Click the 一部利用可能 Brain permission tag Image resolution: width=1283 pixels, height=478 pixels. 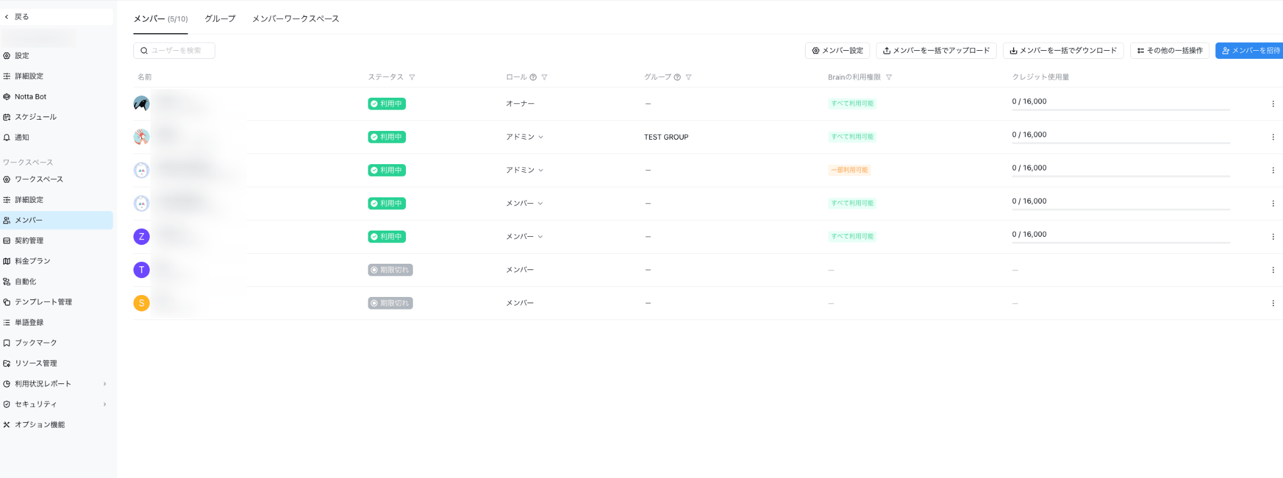point(849,170)
